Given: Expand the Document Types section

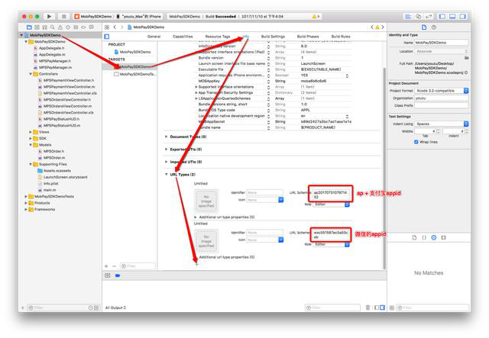Looking at the screenshot, I should 167,137.
